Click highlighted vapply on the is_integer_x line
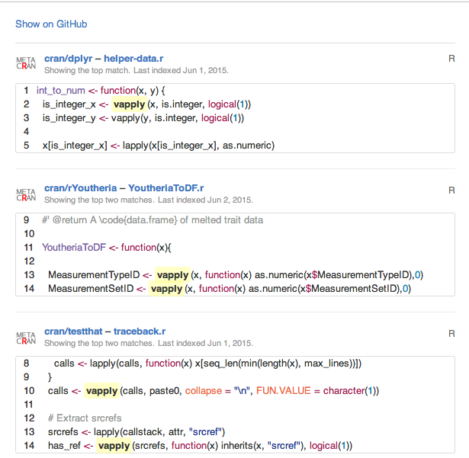The width and height of the screenshot is (469, 458). [x=128, y=104]
